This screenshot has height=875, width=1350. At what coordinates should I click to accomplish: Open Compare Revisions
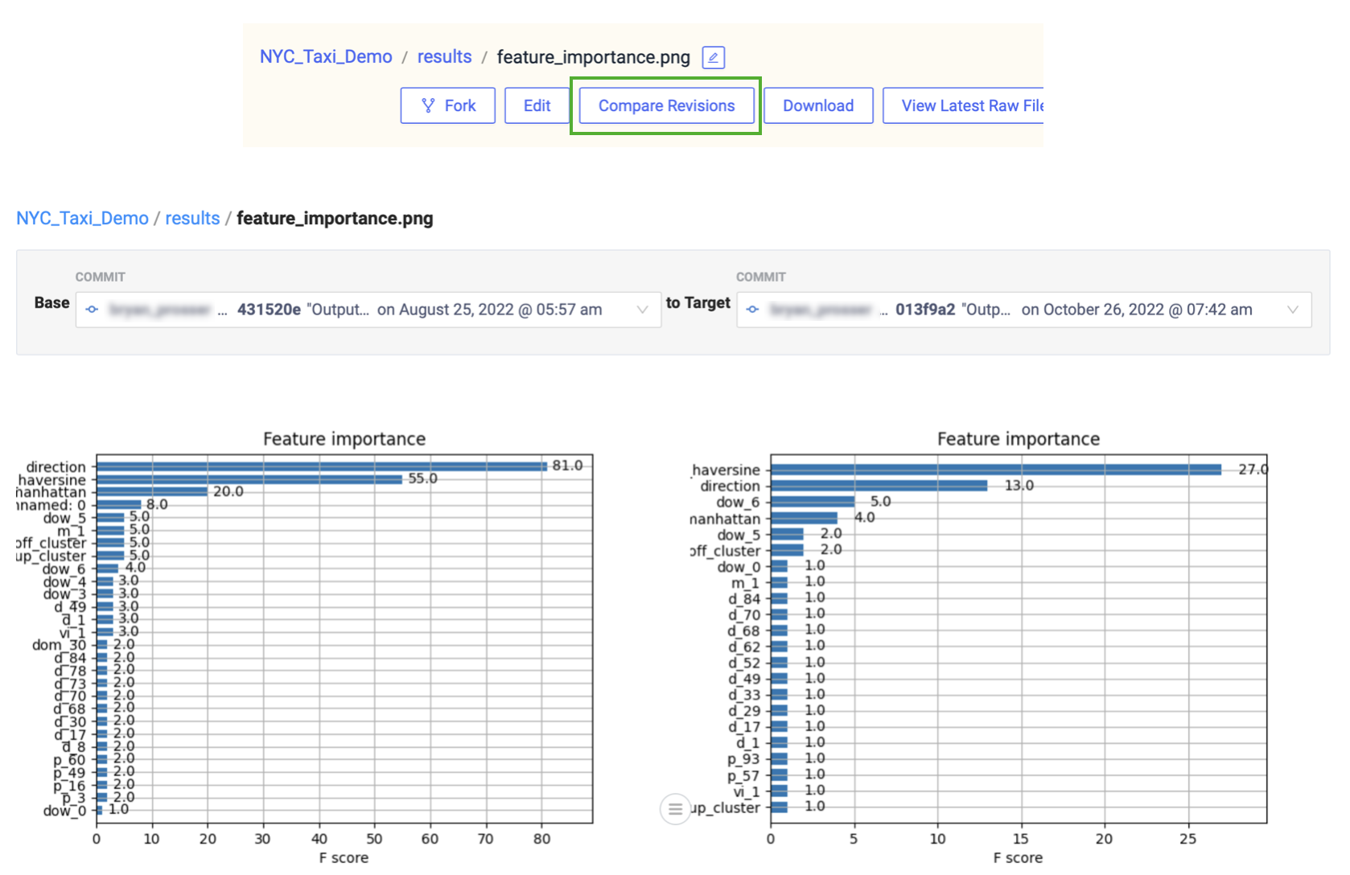coord(666,105)
